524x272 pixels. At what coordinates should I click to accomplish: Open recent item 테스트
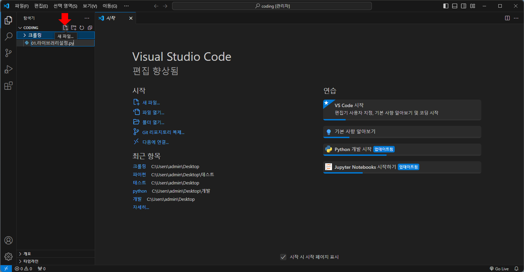(x=139, y=183)
